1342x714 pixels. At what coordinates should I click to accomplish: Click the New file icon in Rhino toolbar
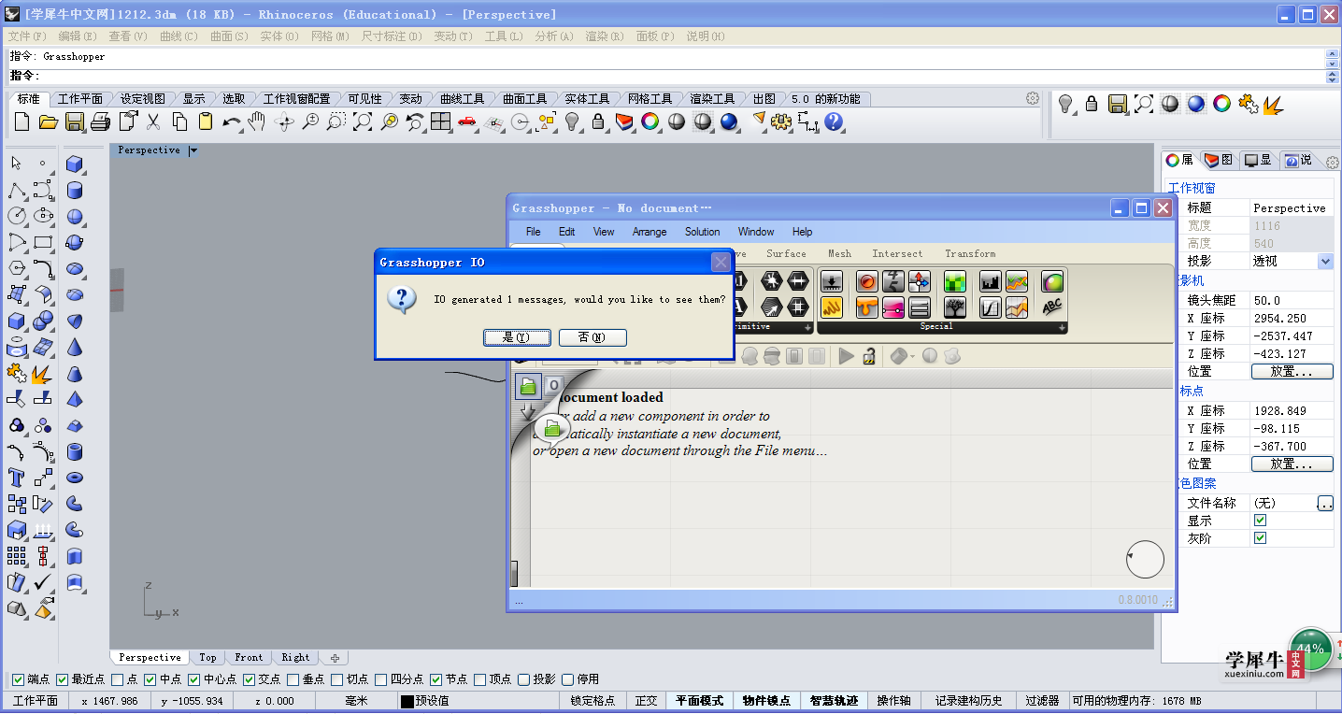pos(22,121)
